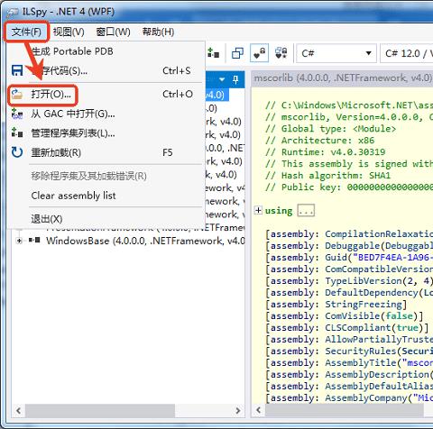Toggle the show all types and members button
This screenshot has height=429, width=433.
point(281,53)
